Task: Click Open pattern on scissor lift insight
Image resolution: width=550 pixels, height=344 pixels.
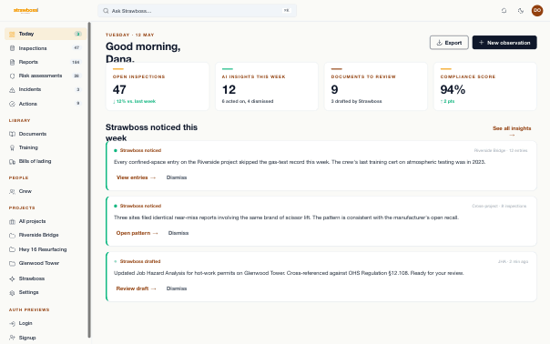Action: 137,233
